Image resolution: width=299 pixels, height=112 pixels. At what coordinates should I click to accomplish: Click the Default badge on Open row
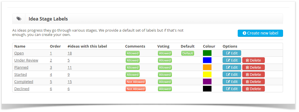click(x=188, y=53)
